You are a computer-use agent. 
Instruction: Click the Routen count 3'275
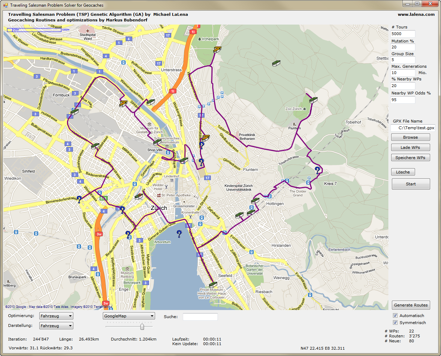414,336
